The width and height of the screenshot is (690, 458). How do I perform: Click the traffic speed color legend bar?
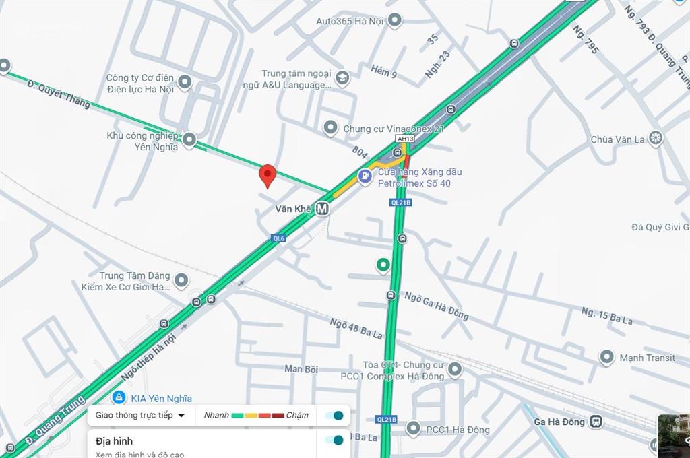tap(258, 416)
